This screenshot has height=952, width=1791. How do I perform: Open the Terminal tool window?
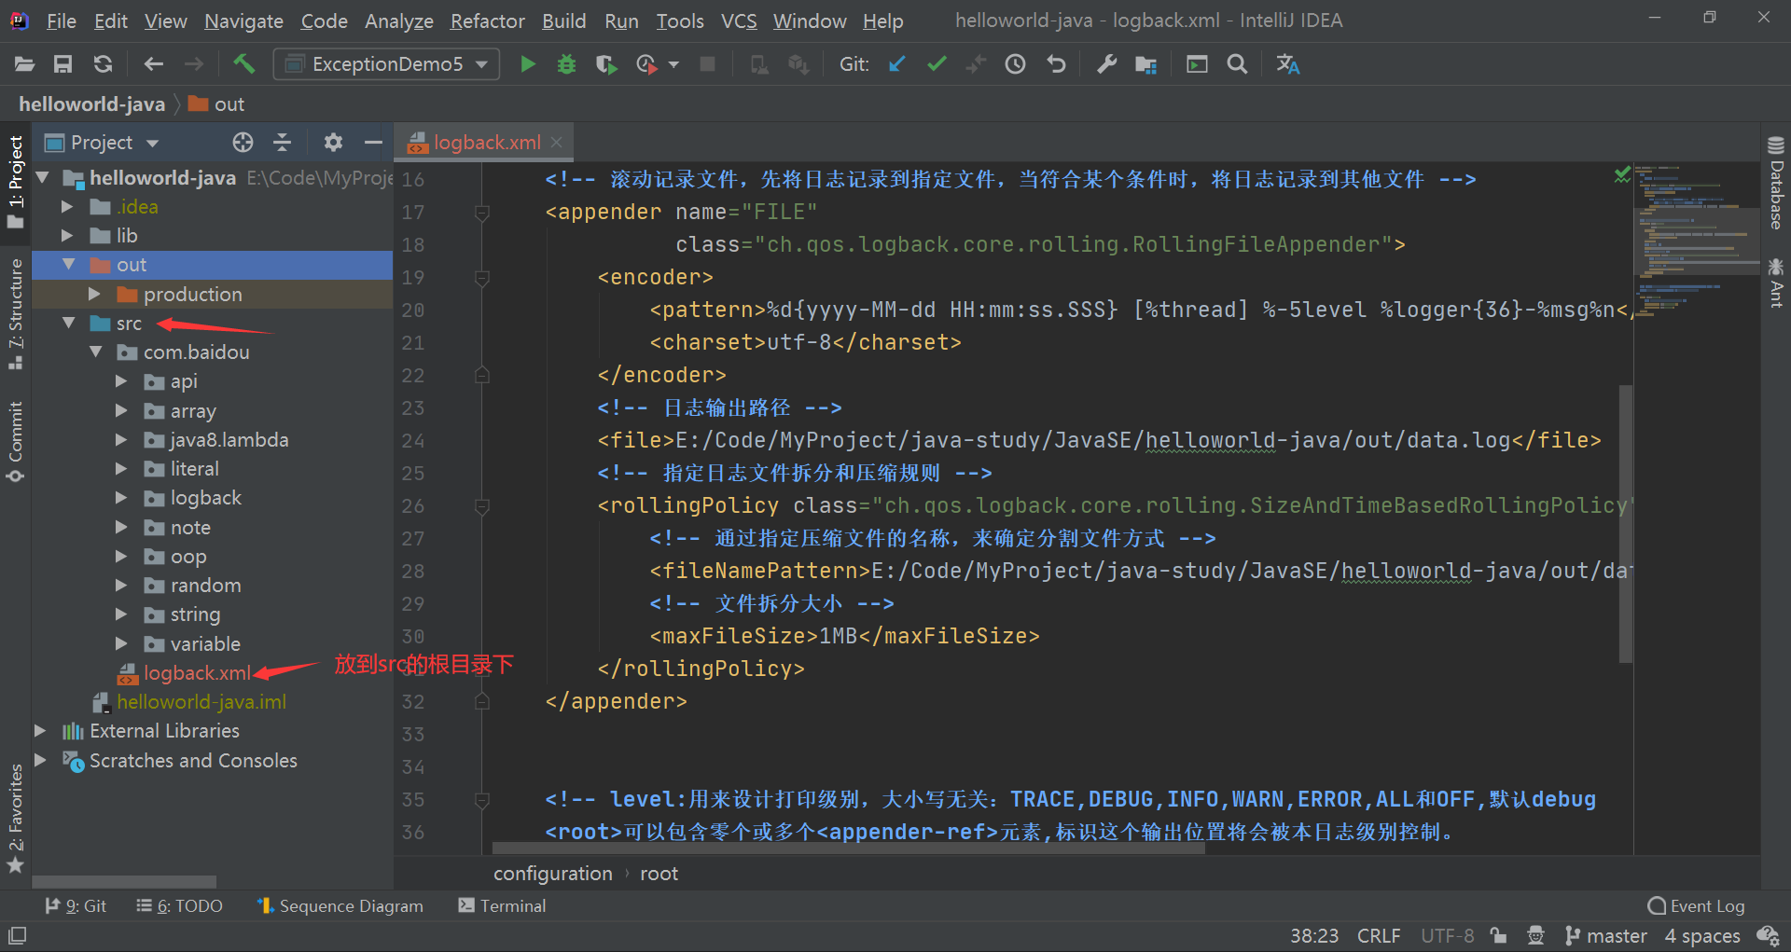tap(502, 905)
